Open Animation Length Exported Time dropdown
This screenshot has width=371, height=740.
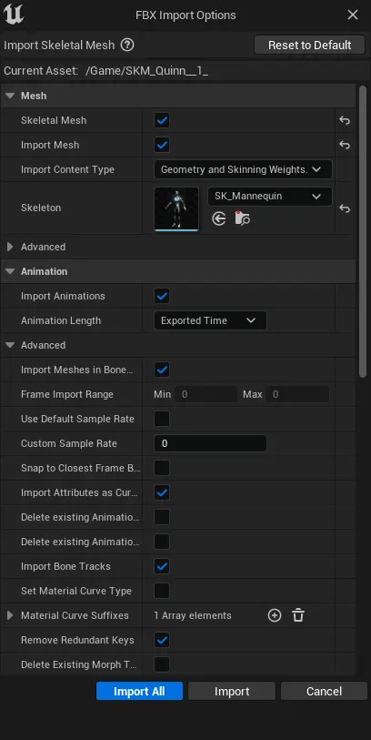[210, 320]
